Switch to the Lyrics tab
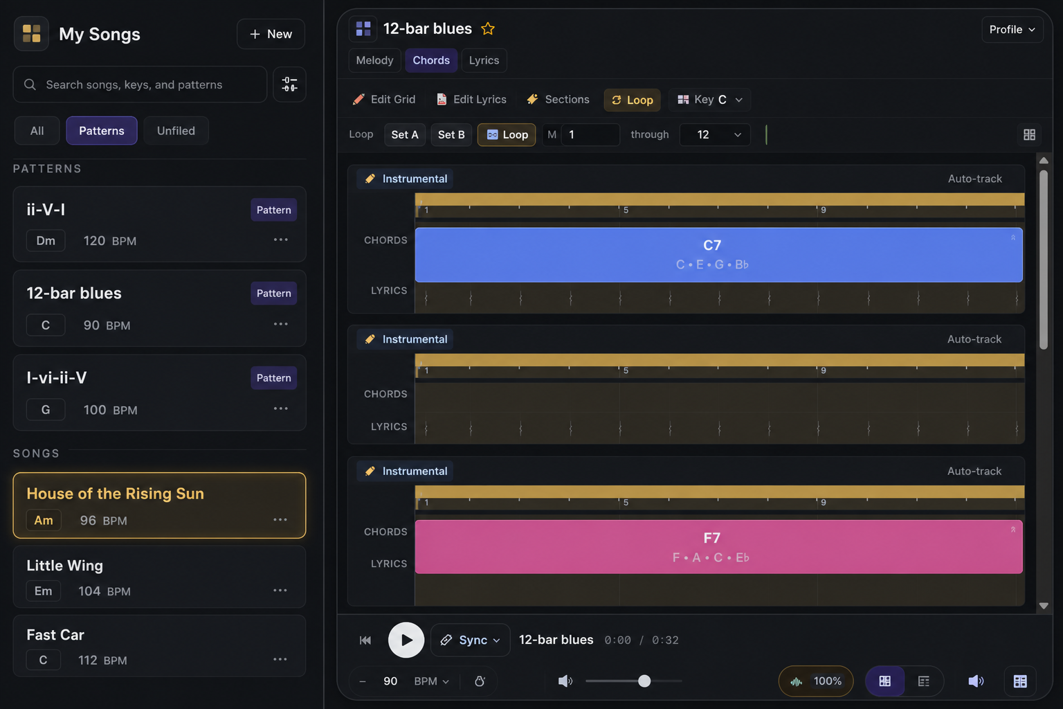The image size is (1063, 709). click(484, 60)
